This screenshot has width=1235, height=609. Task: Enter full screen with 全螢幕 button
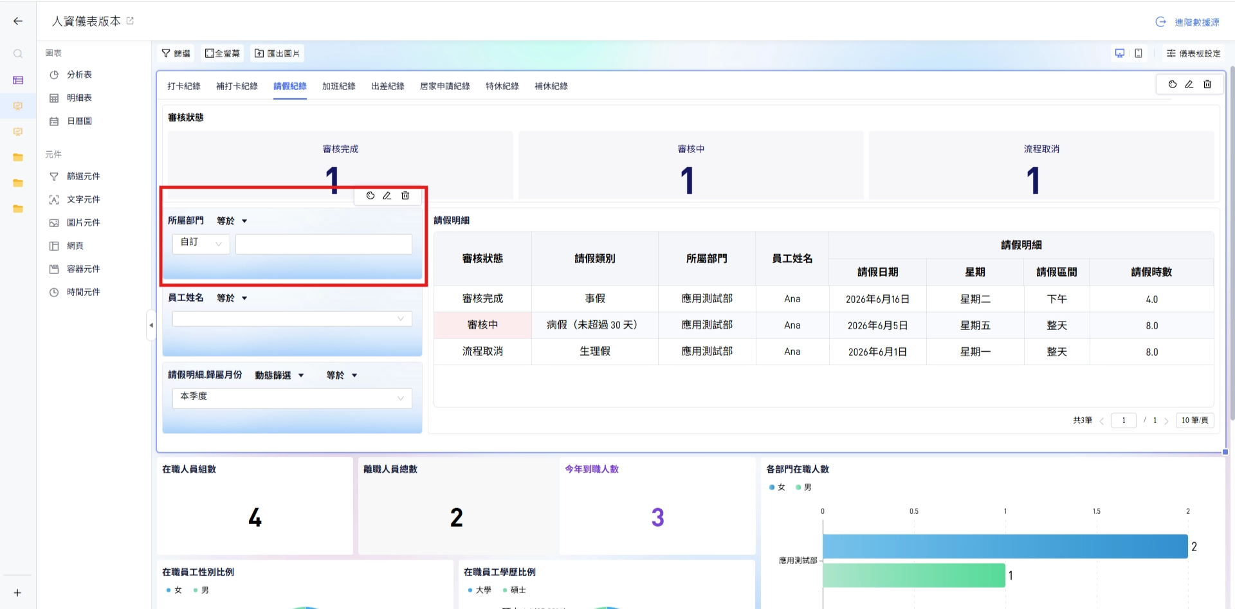223,53
